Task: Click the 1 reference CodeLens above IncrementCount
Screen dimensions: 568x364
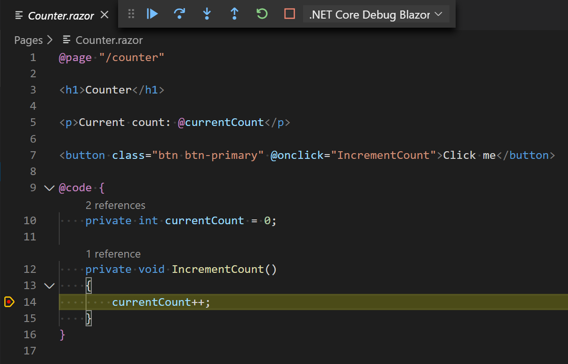Action: coord(113,254)
